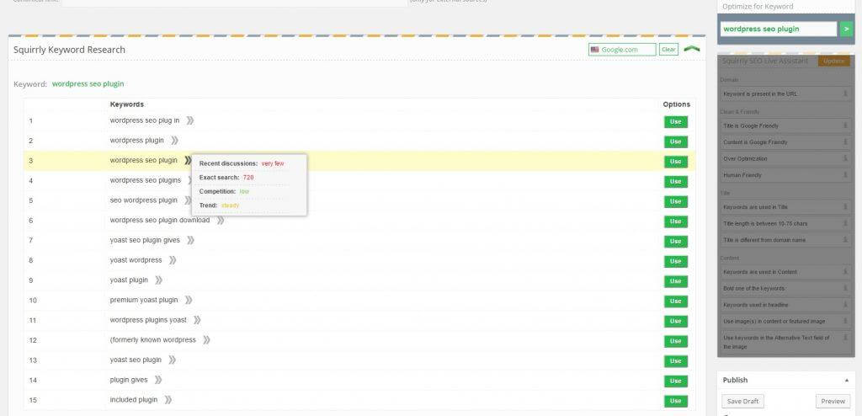Focus the Optimize for Keyword input field
Image resolution: width=862 pixels, height=416 pixels.
click(779, 29)
